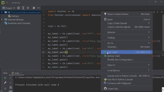Choose Generate... from the context menu
This screenshot has height=92, width=164.
pos(127,47)
